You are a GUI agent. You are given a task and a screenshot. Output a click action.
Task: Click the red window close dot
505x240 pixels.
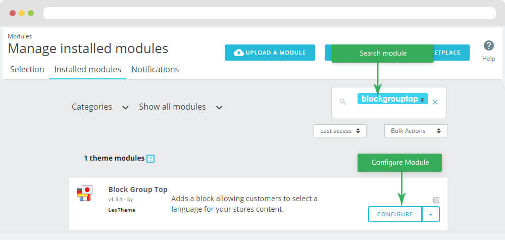13,13
